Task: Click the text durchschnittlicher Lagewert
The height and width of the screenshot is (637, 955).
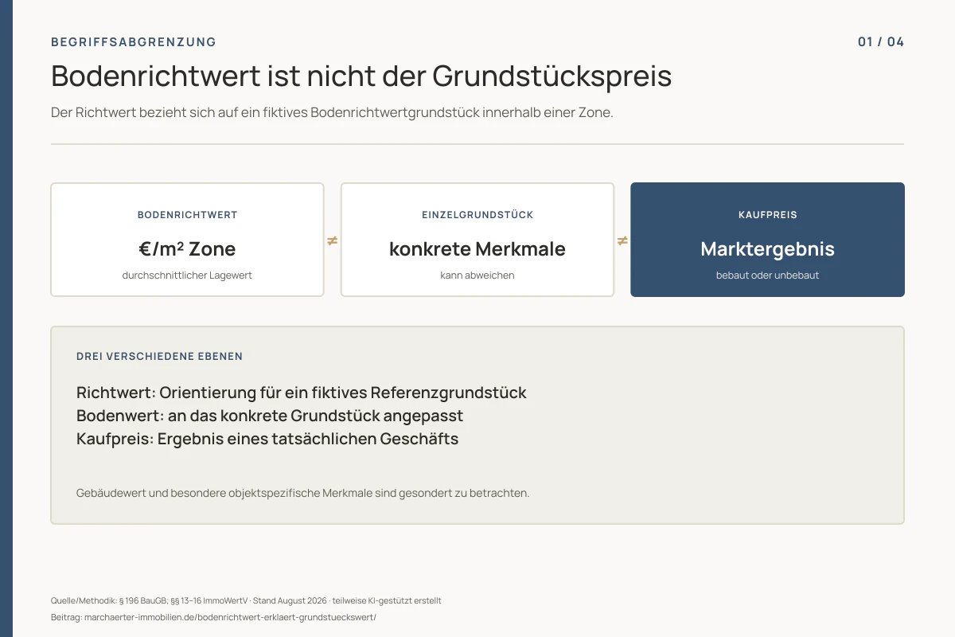Action: tap(188, 276)
